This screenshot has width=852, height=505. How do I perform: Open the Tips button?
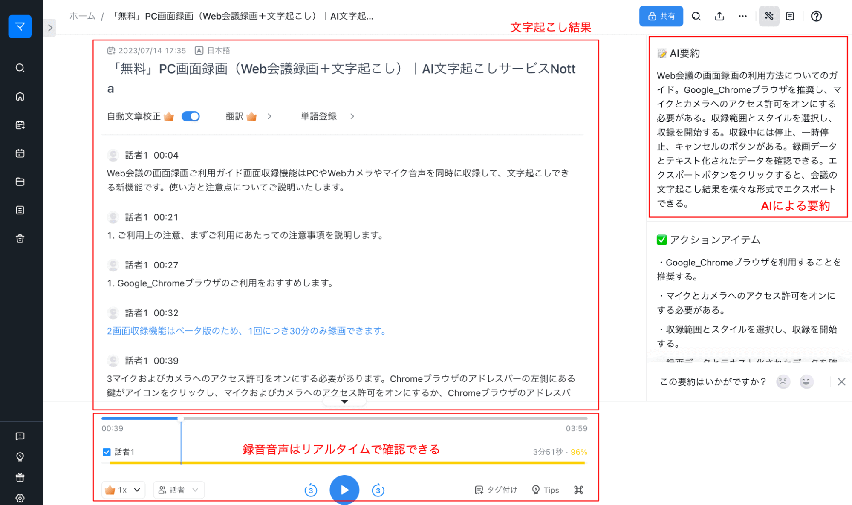pos(546,490)
